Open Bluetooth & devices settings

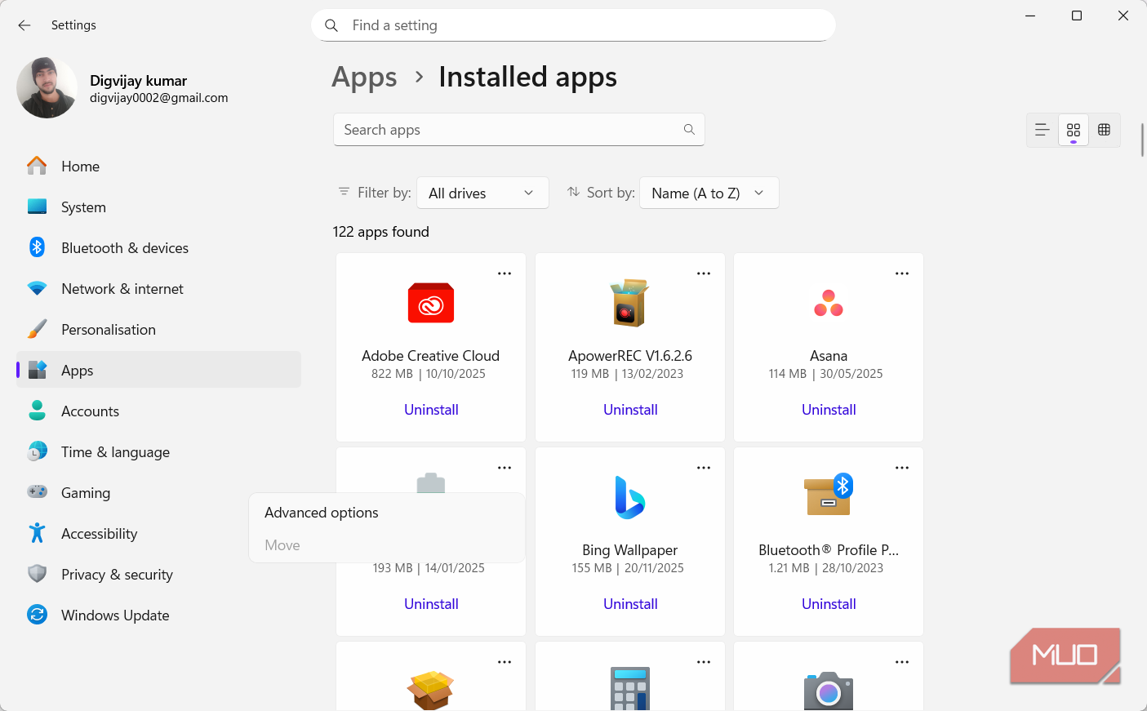click(158, 248)
